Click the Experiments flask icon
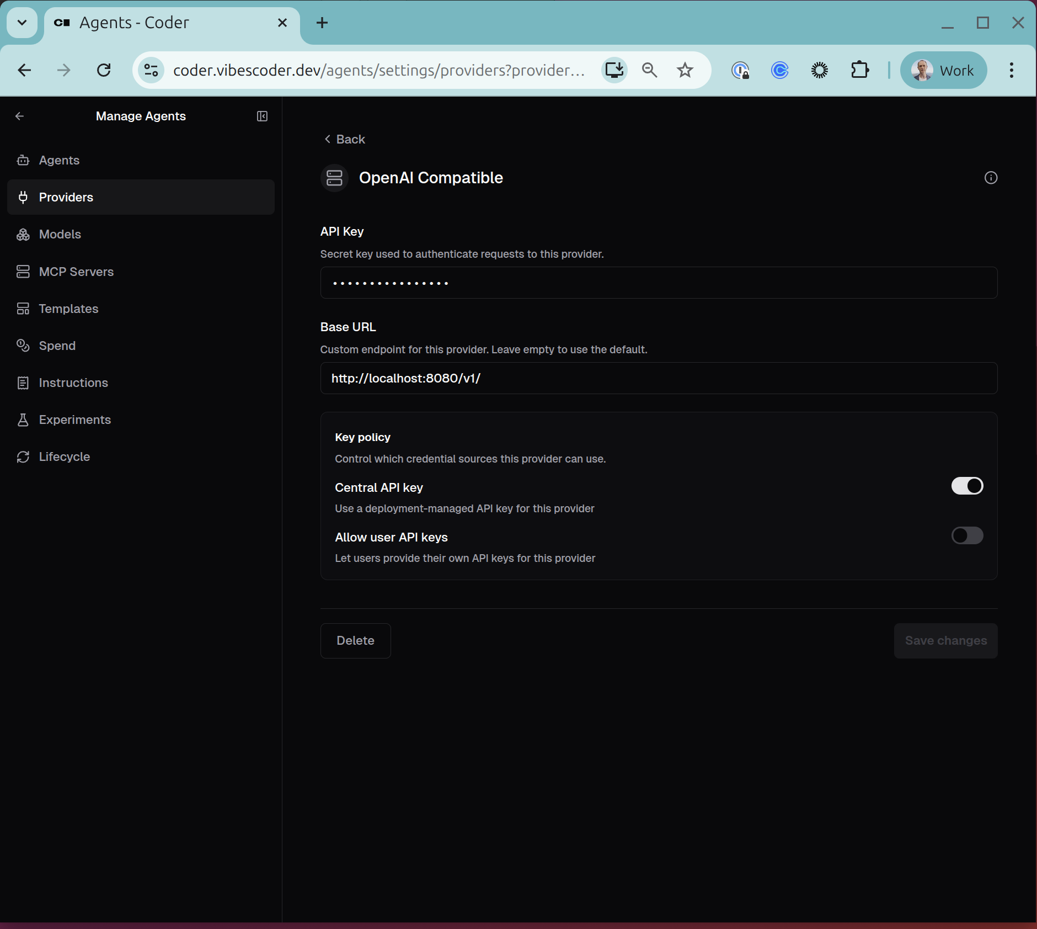This screenshot has width=1037, height=929. (23, 420)
